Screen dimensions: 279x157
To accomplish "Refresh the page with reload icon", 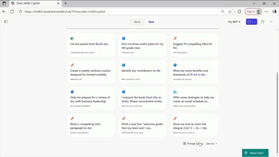I will pyautogui.click(x=12, y=12).
